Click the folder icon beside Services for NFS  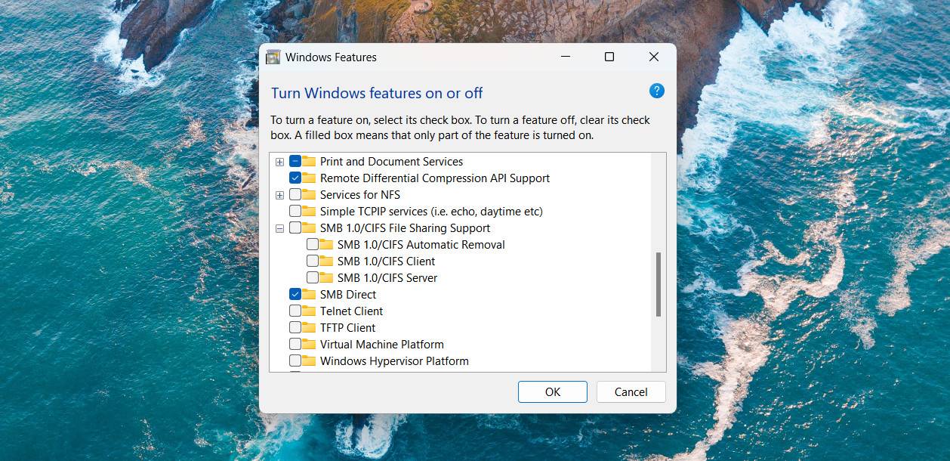tap(309, 194)
